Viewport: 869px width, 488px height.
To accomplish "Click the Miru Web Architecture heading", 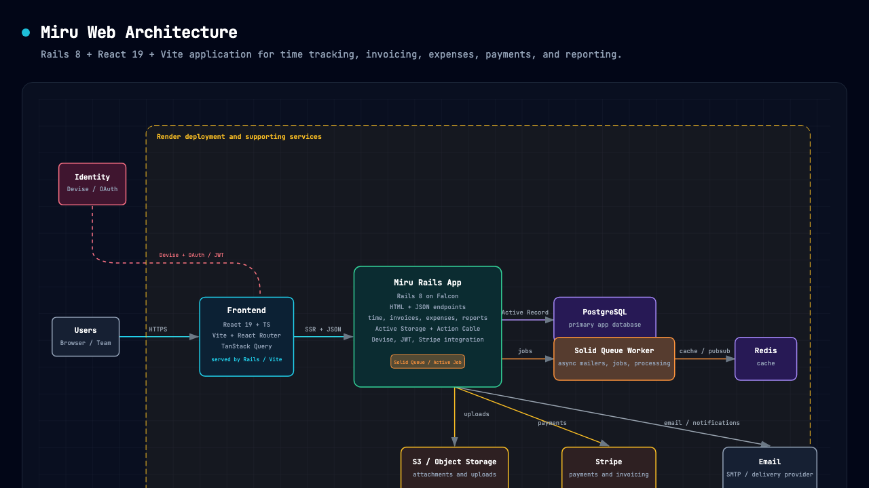I will tap(138, 32).
